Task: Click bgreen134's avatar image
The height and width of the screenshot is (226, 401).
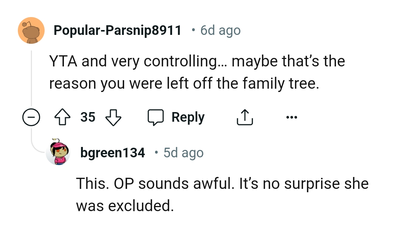Action: point(58,153)
